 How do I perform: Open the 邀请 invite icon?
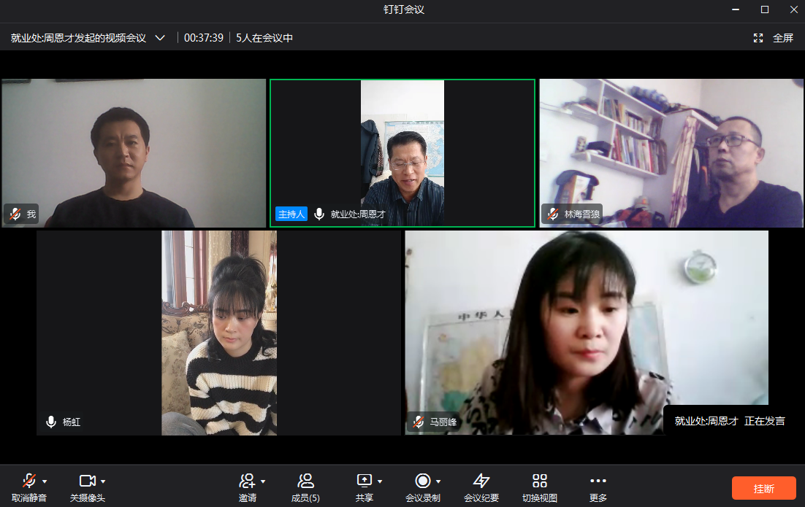pos(247,481)
